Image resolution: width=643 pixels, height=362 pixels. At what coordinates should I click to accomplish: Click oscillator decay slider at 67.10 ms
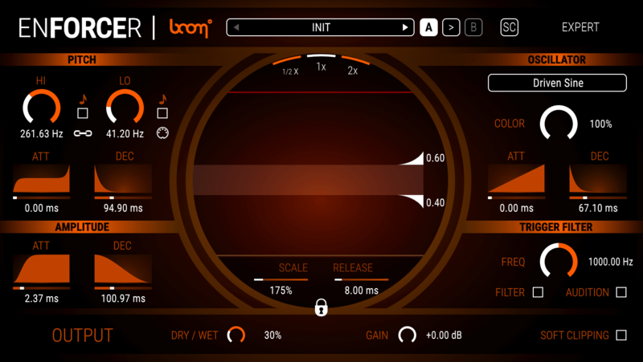coord(598,197)
